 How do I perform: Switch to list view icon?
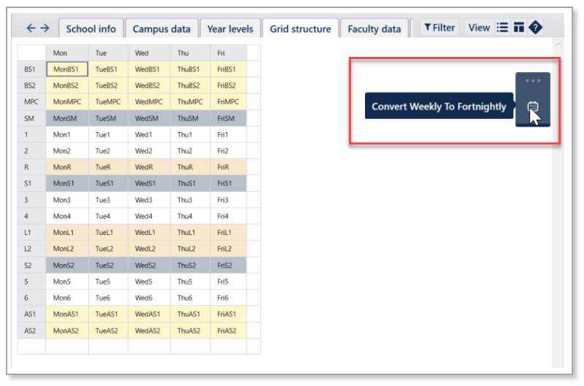[x=502, y=28]
